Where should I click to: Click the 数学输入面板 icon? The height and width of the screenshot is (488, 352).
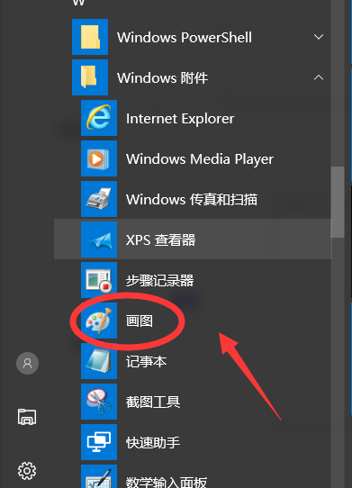pos(99,476)
